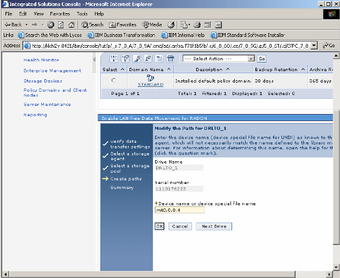
Task: Click the Edit toolbar icon beside Print
Action: pos(208,25)
